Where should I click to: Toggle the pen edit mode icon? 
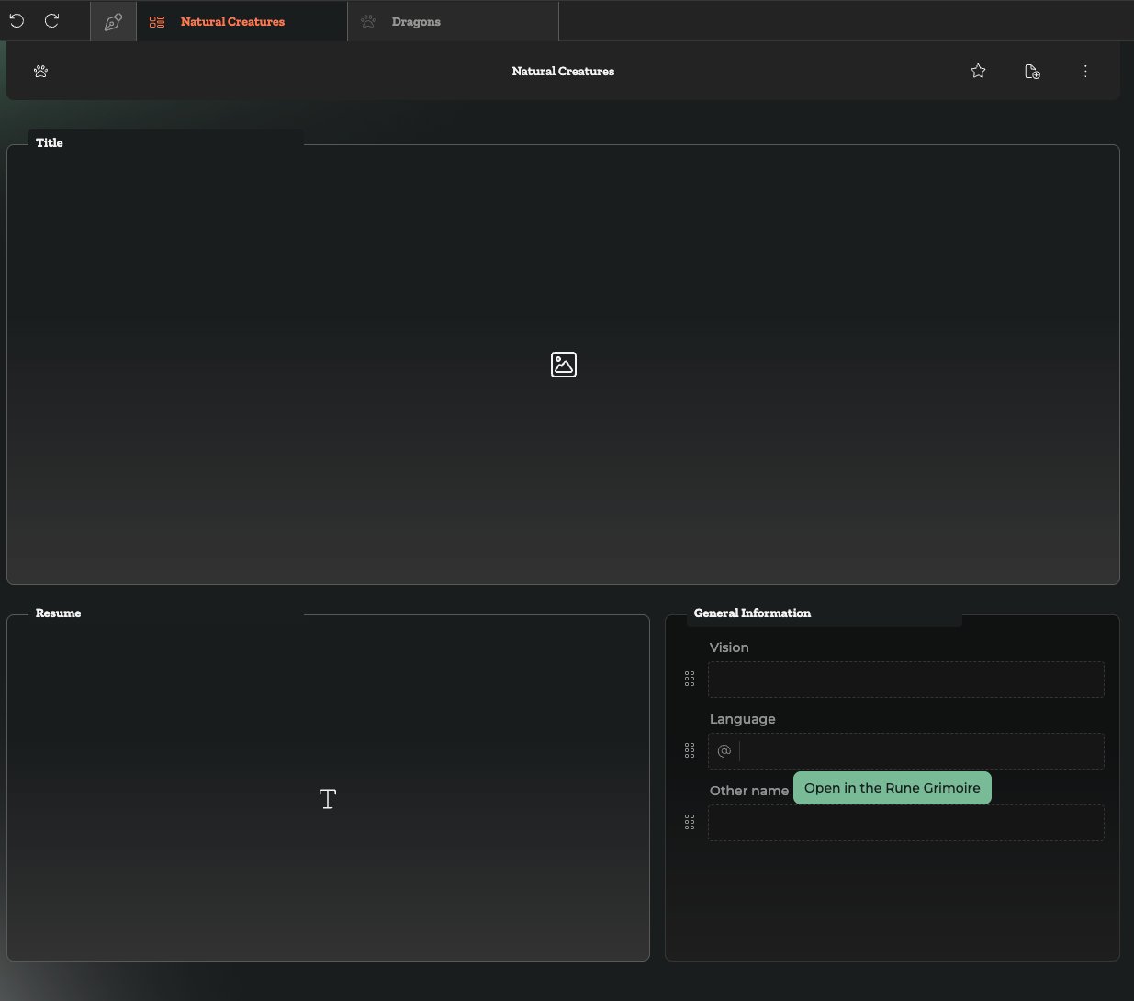tap(114, 22)
